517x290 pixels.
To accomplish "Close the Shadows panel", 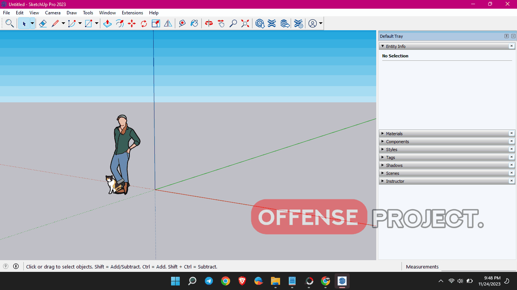I will pos(511,165).
